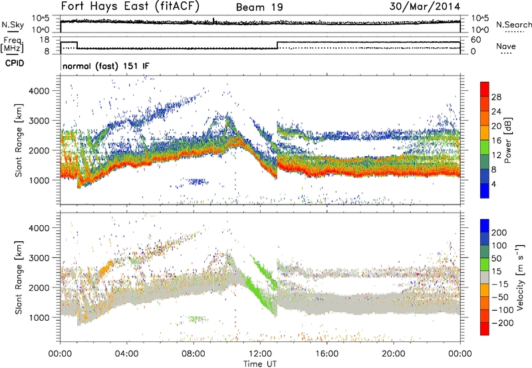Click the N.Search legend label

coord(513,25)
